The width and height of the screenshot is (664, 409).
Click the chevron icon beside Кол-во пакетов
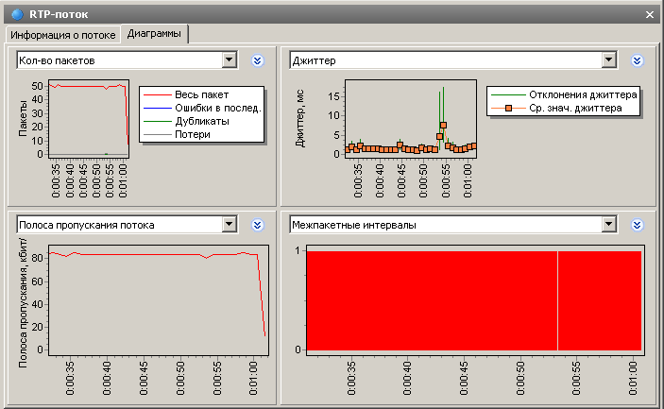pyautogui.click(x=258, y=60)
